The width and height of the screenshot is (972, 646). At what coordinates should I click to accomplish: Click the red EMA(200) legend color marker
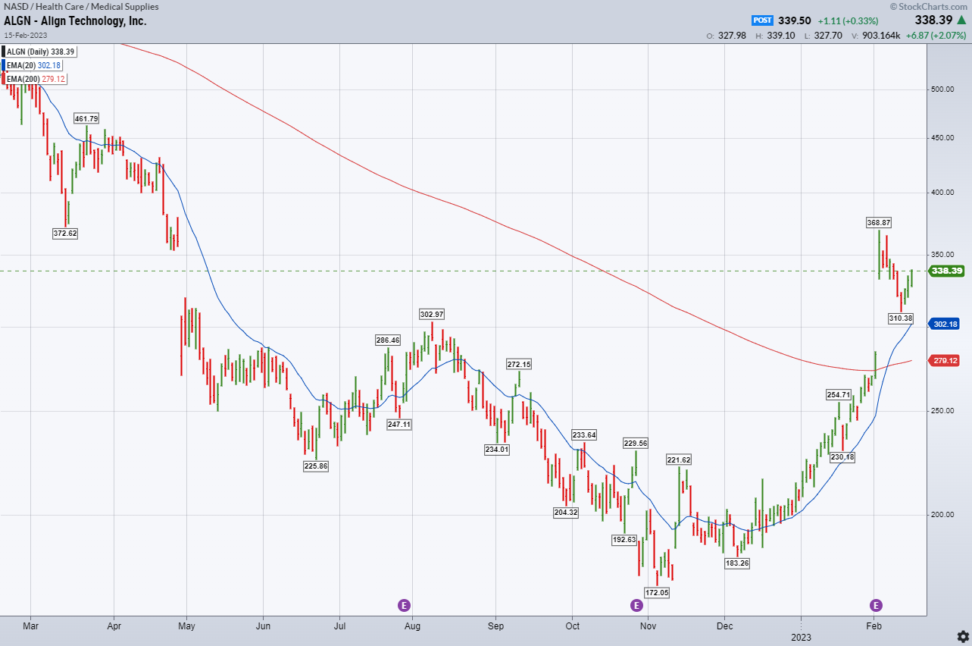pyautogui.click(x=3, y=79)
